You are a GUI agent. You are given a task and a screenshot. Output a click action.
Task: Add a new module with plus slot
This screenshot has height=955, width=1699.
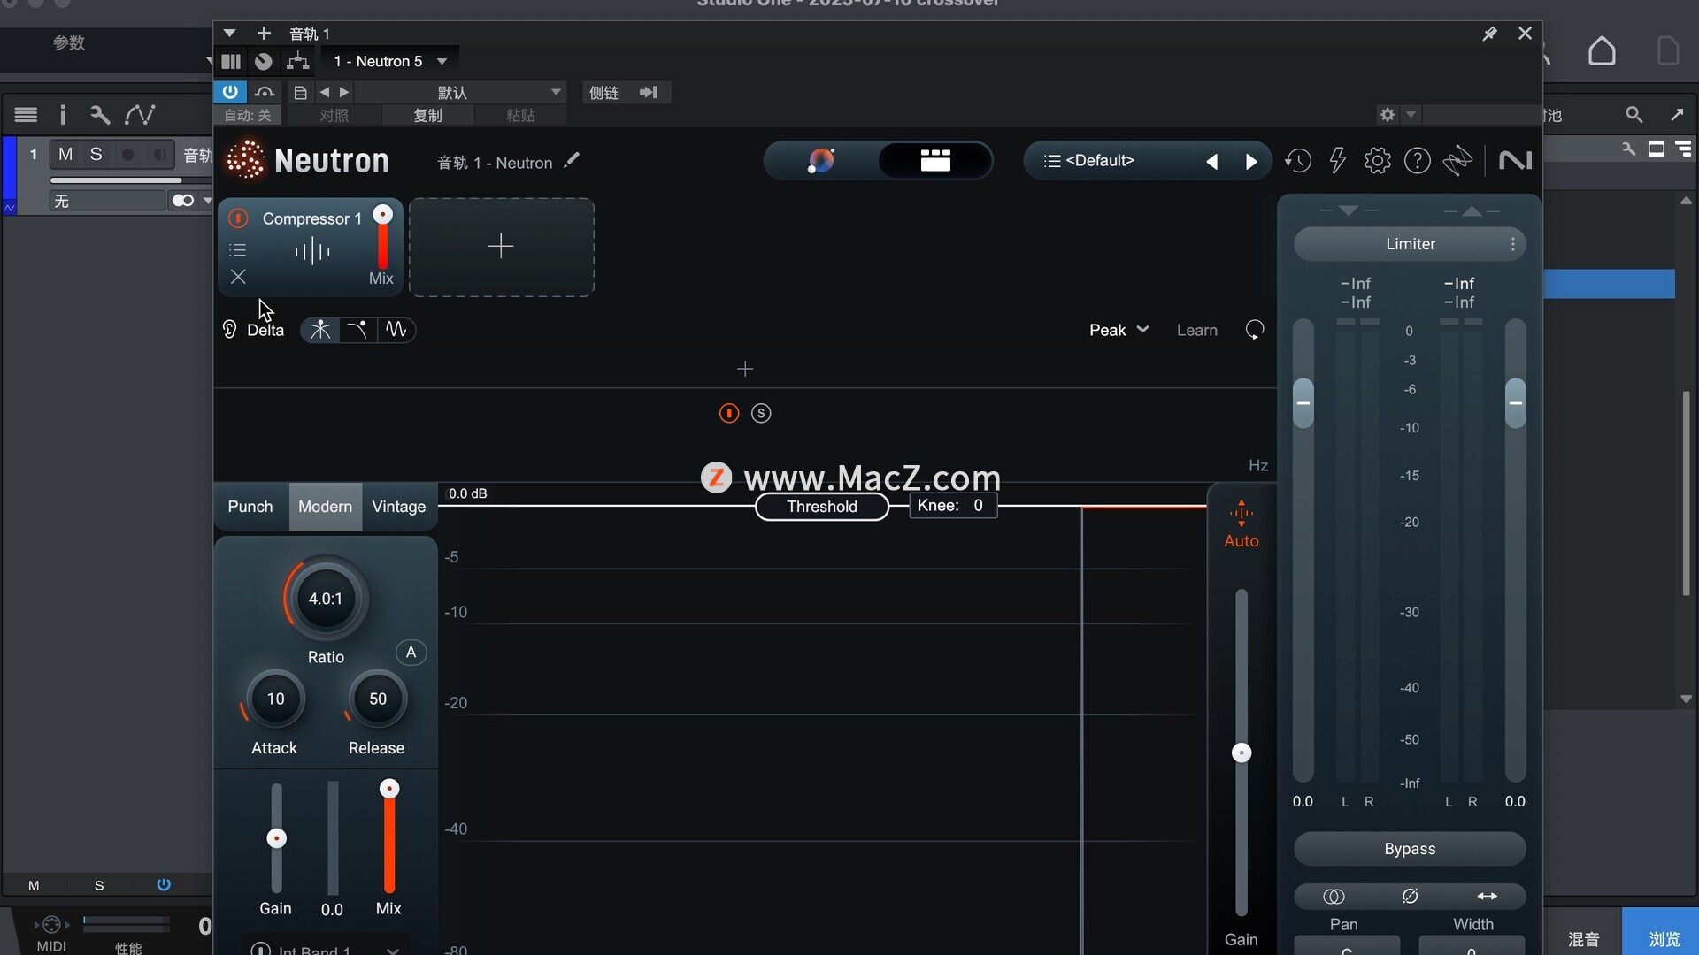click(x=501, y=247)
